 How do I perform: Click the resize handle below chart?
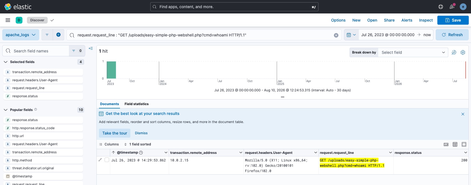[283, 97]
